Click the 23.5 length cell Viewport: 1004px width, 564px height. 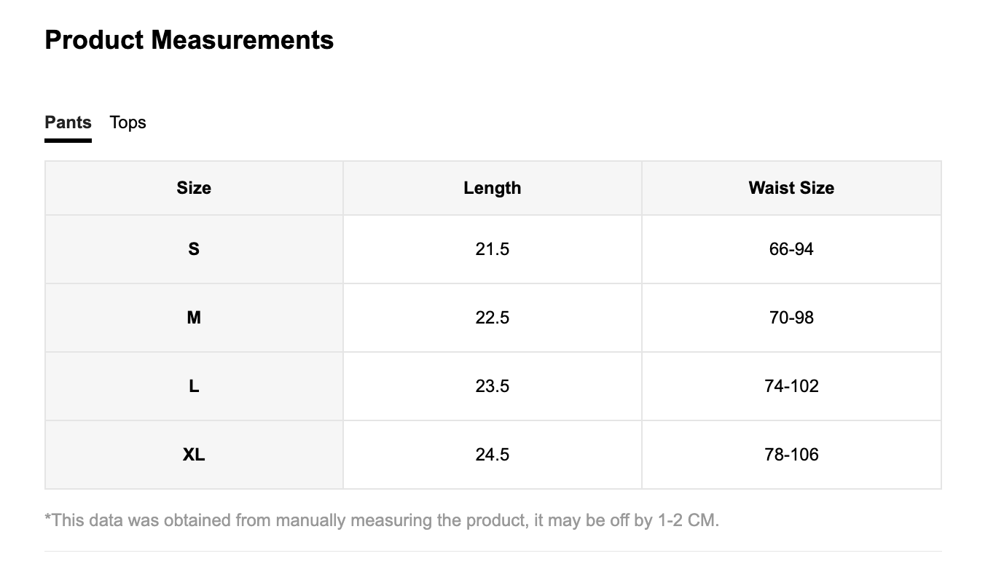pyautogui.click(x=493, y=386)
